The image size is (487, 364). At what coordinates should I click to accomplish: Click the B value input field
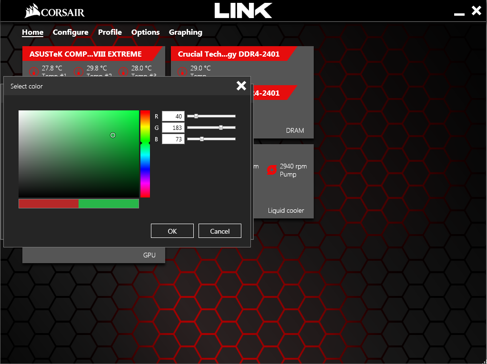pyautogui.click(x=173, y=139)
